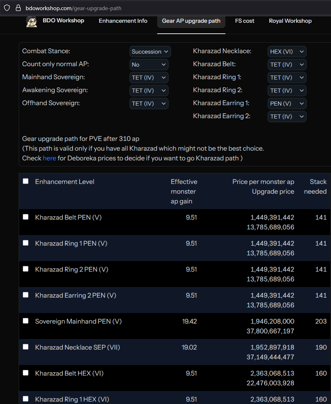Click 19.42 monster ap gain value
Image resolution: width=331 pixels, height=404 pixels.
coord(190,322)
